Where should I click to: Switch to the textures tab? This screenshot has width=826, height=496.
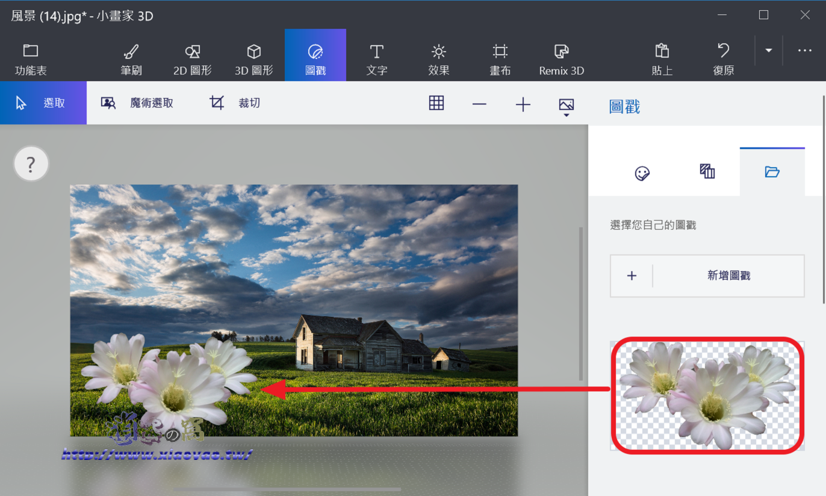707,172
